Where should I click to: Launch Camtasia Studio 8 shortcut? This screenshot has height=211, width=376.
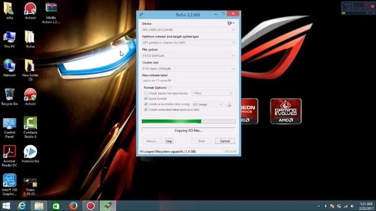click(x=30, y=128)
